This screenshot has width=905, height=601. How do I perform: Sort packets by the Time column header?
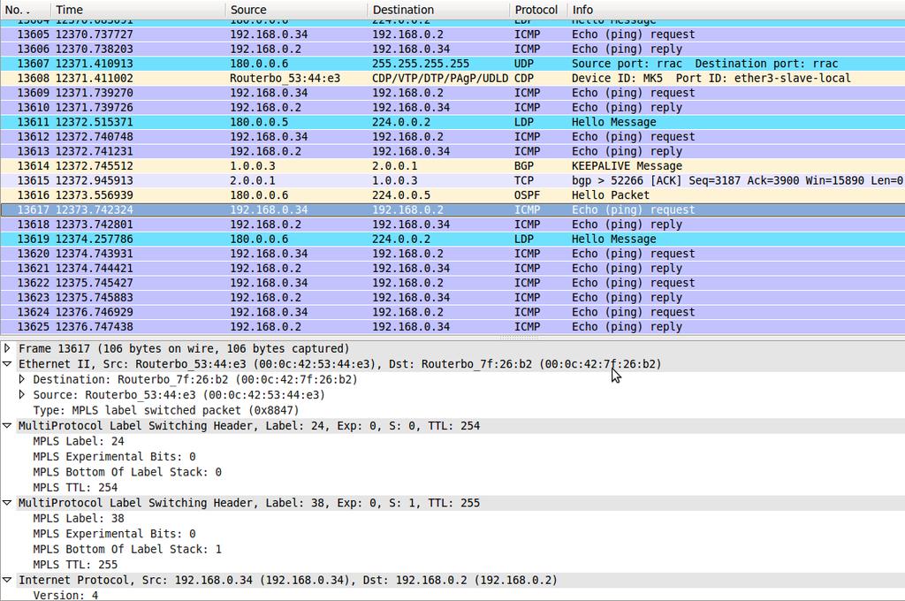tap(137, 10)
